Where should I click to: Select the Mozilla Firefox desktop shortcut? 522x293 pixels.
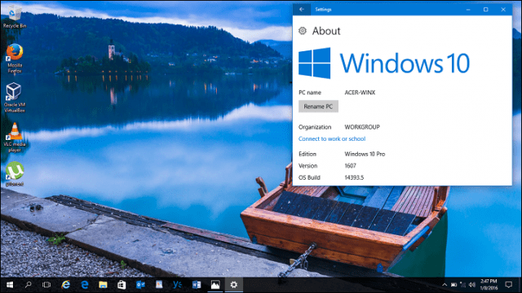(x=15, y=58)
